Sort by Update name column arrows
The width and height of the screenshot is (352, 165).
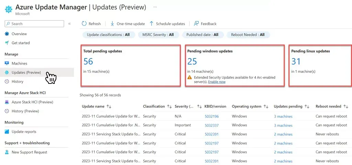109,107
